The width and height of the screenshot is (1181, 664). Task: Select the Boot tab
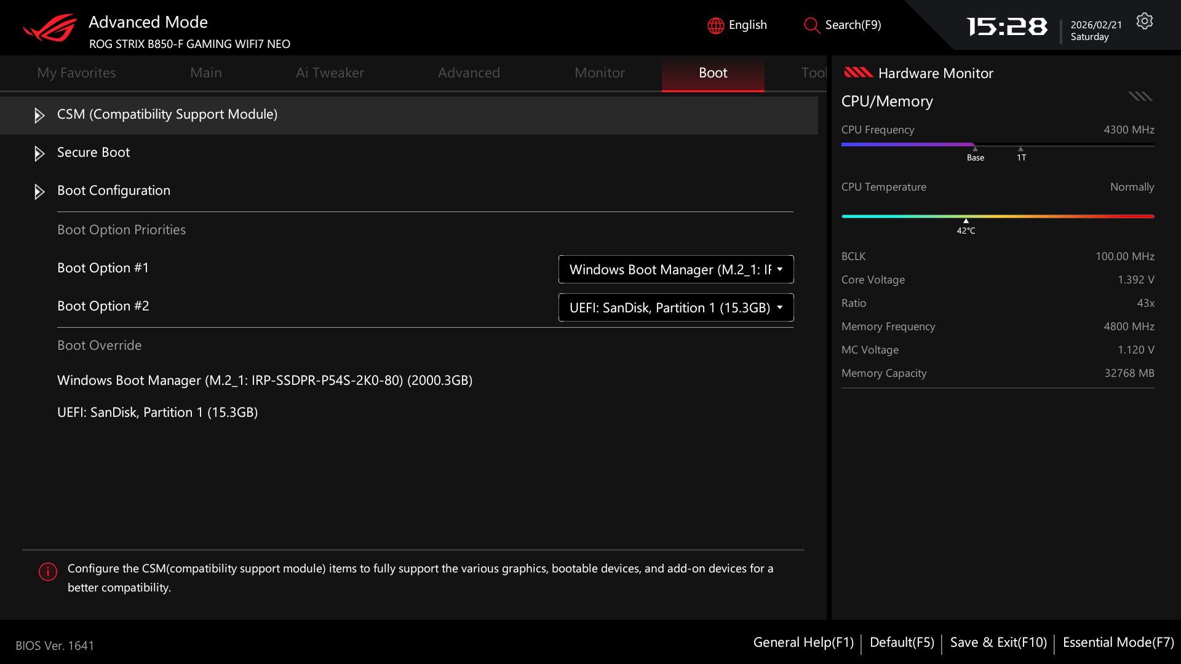pyautogui.click(x=713, y=74)
